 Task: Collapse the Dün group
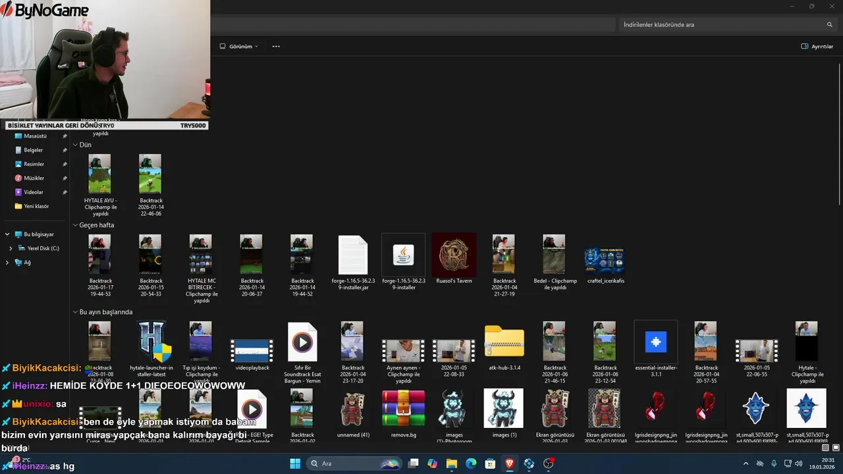point(75,145)
